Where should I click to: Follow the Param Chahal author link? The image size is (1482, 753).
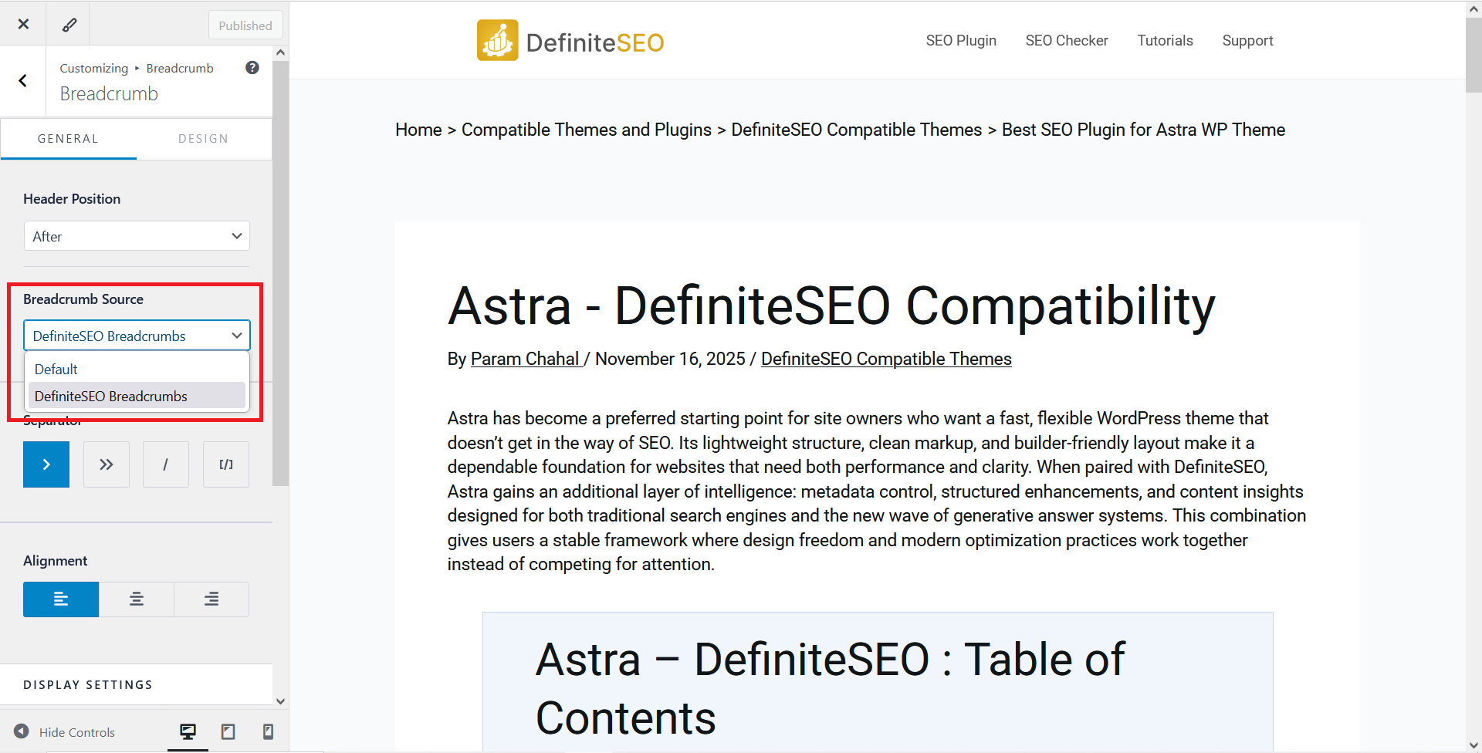(x=526, y=358)
